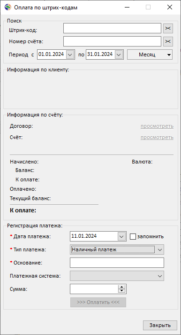Focus the Номер счёта input field
This screenshot has height=335, width=181.
[112, 41]
